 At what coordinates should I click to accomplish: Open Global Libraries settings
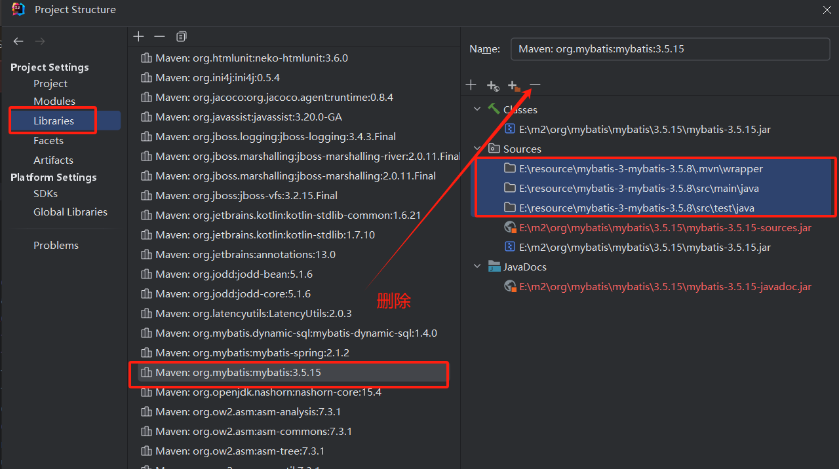(x=70, y=212)
